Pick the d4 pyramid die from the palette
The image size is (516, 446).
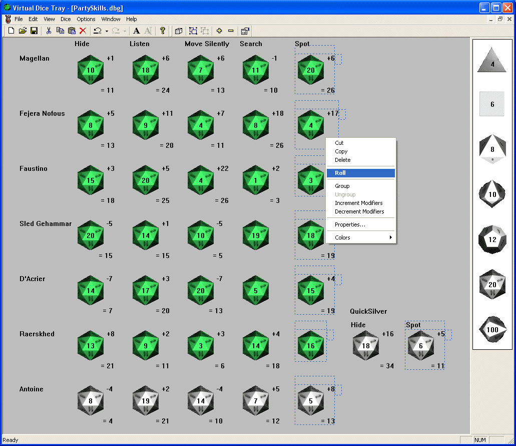[492, 61]
